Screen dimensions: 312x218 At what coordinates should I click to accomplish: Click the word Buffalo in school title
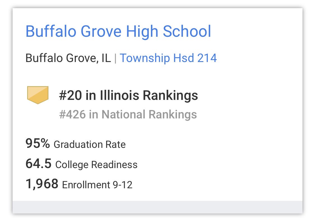[51, 31]
